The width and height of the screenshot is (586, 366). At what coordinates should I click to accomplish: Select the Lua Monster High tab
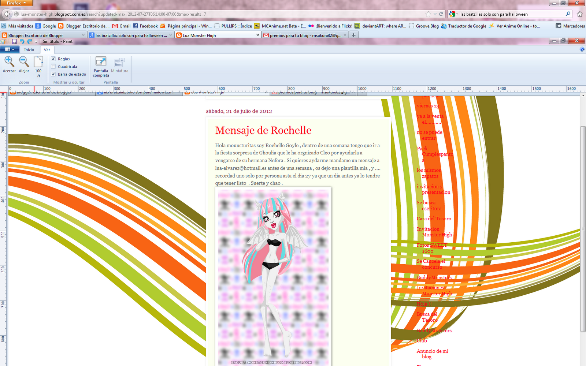pos(218,35)
